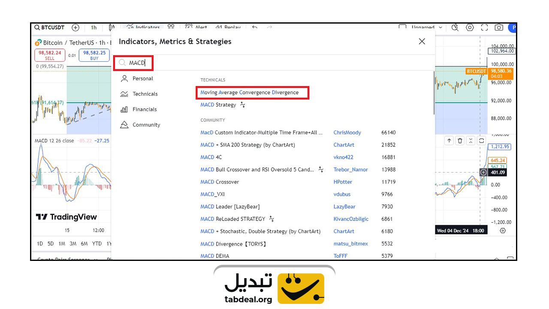Click the redo arrow in toolbar

point(270,27)
